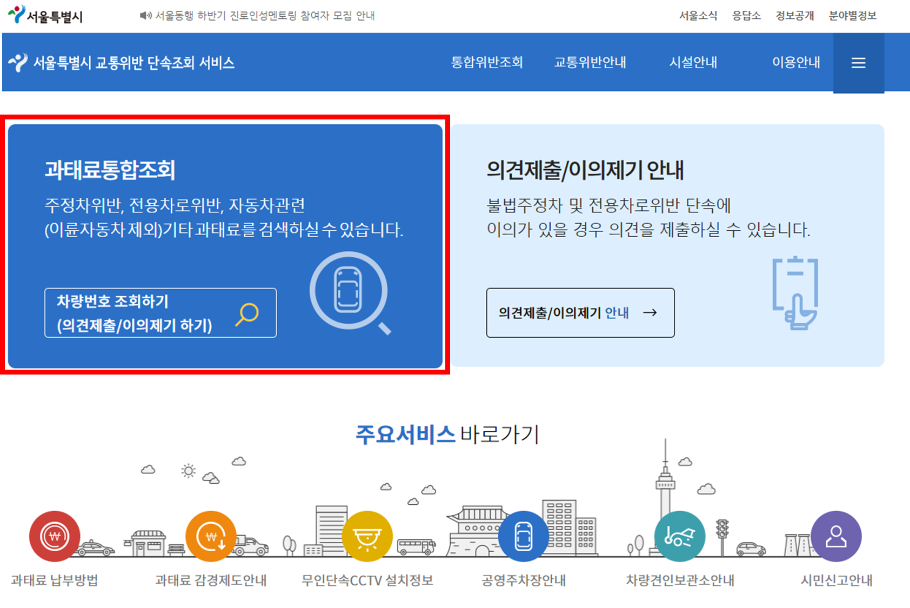Click the 서울특별시 교통위반 단속조회 서비스 title

coord(134,63)
